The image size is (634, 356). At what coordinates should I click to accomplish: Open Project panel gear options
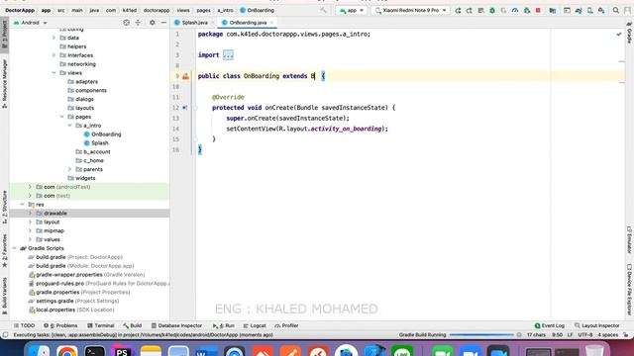point(152,23)
